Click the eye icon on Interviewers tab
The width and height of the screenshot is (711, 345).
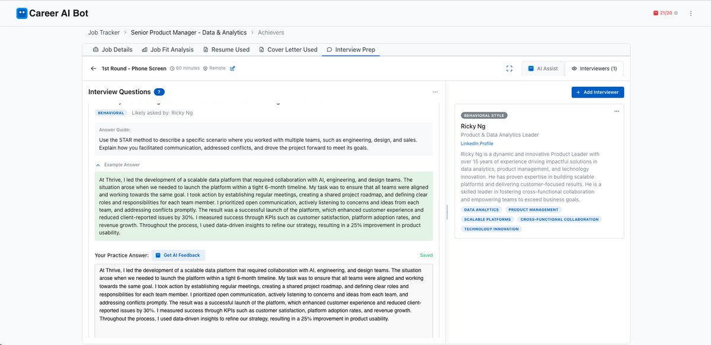(x=574, y=69)
